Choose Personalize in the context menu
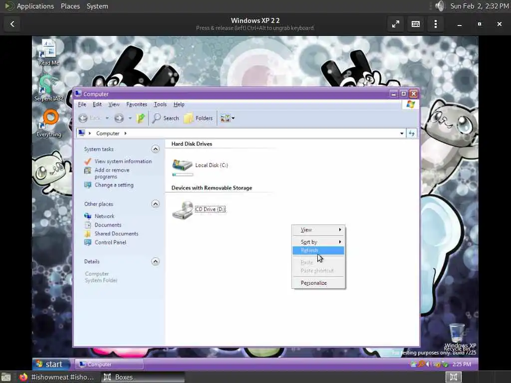The width and height of the screenshot is (511, 383). click(x=318, y=283)
